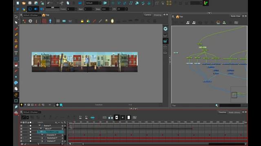Click the home icon in Node View
Screen dimensions: 261x146
pyautogui.click(x=177, y=17)
